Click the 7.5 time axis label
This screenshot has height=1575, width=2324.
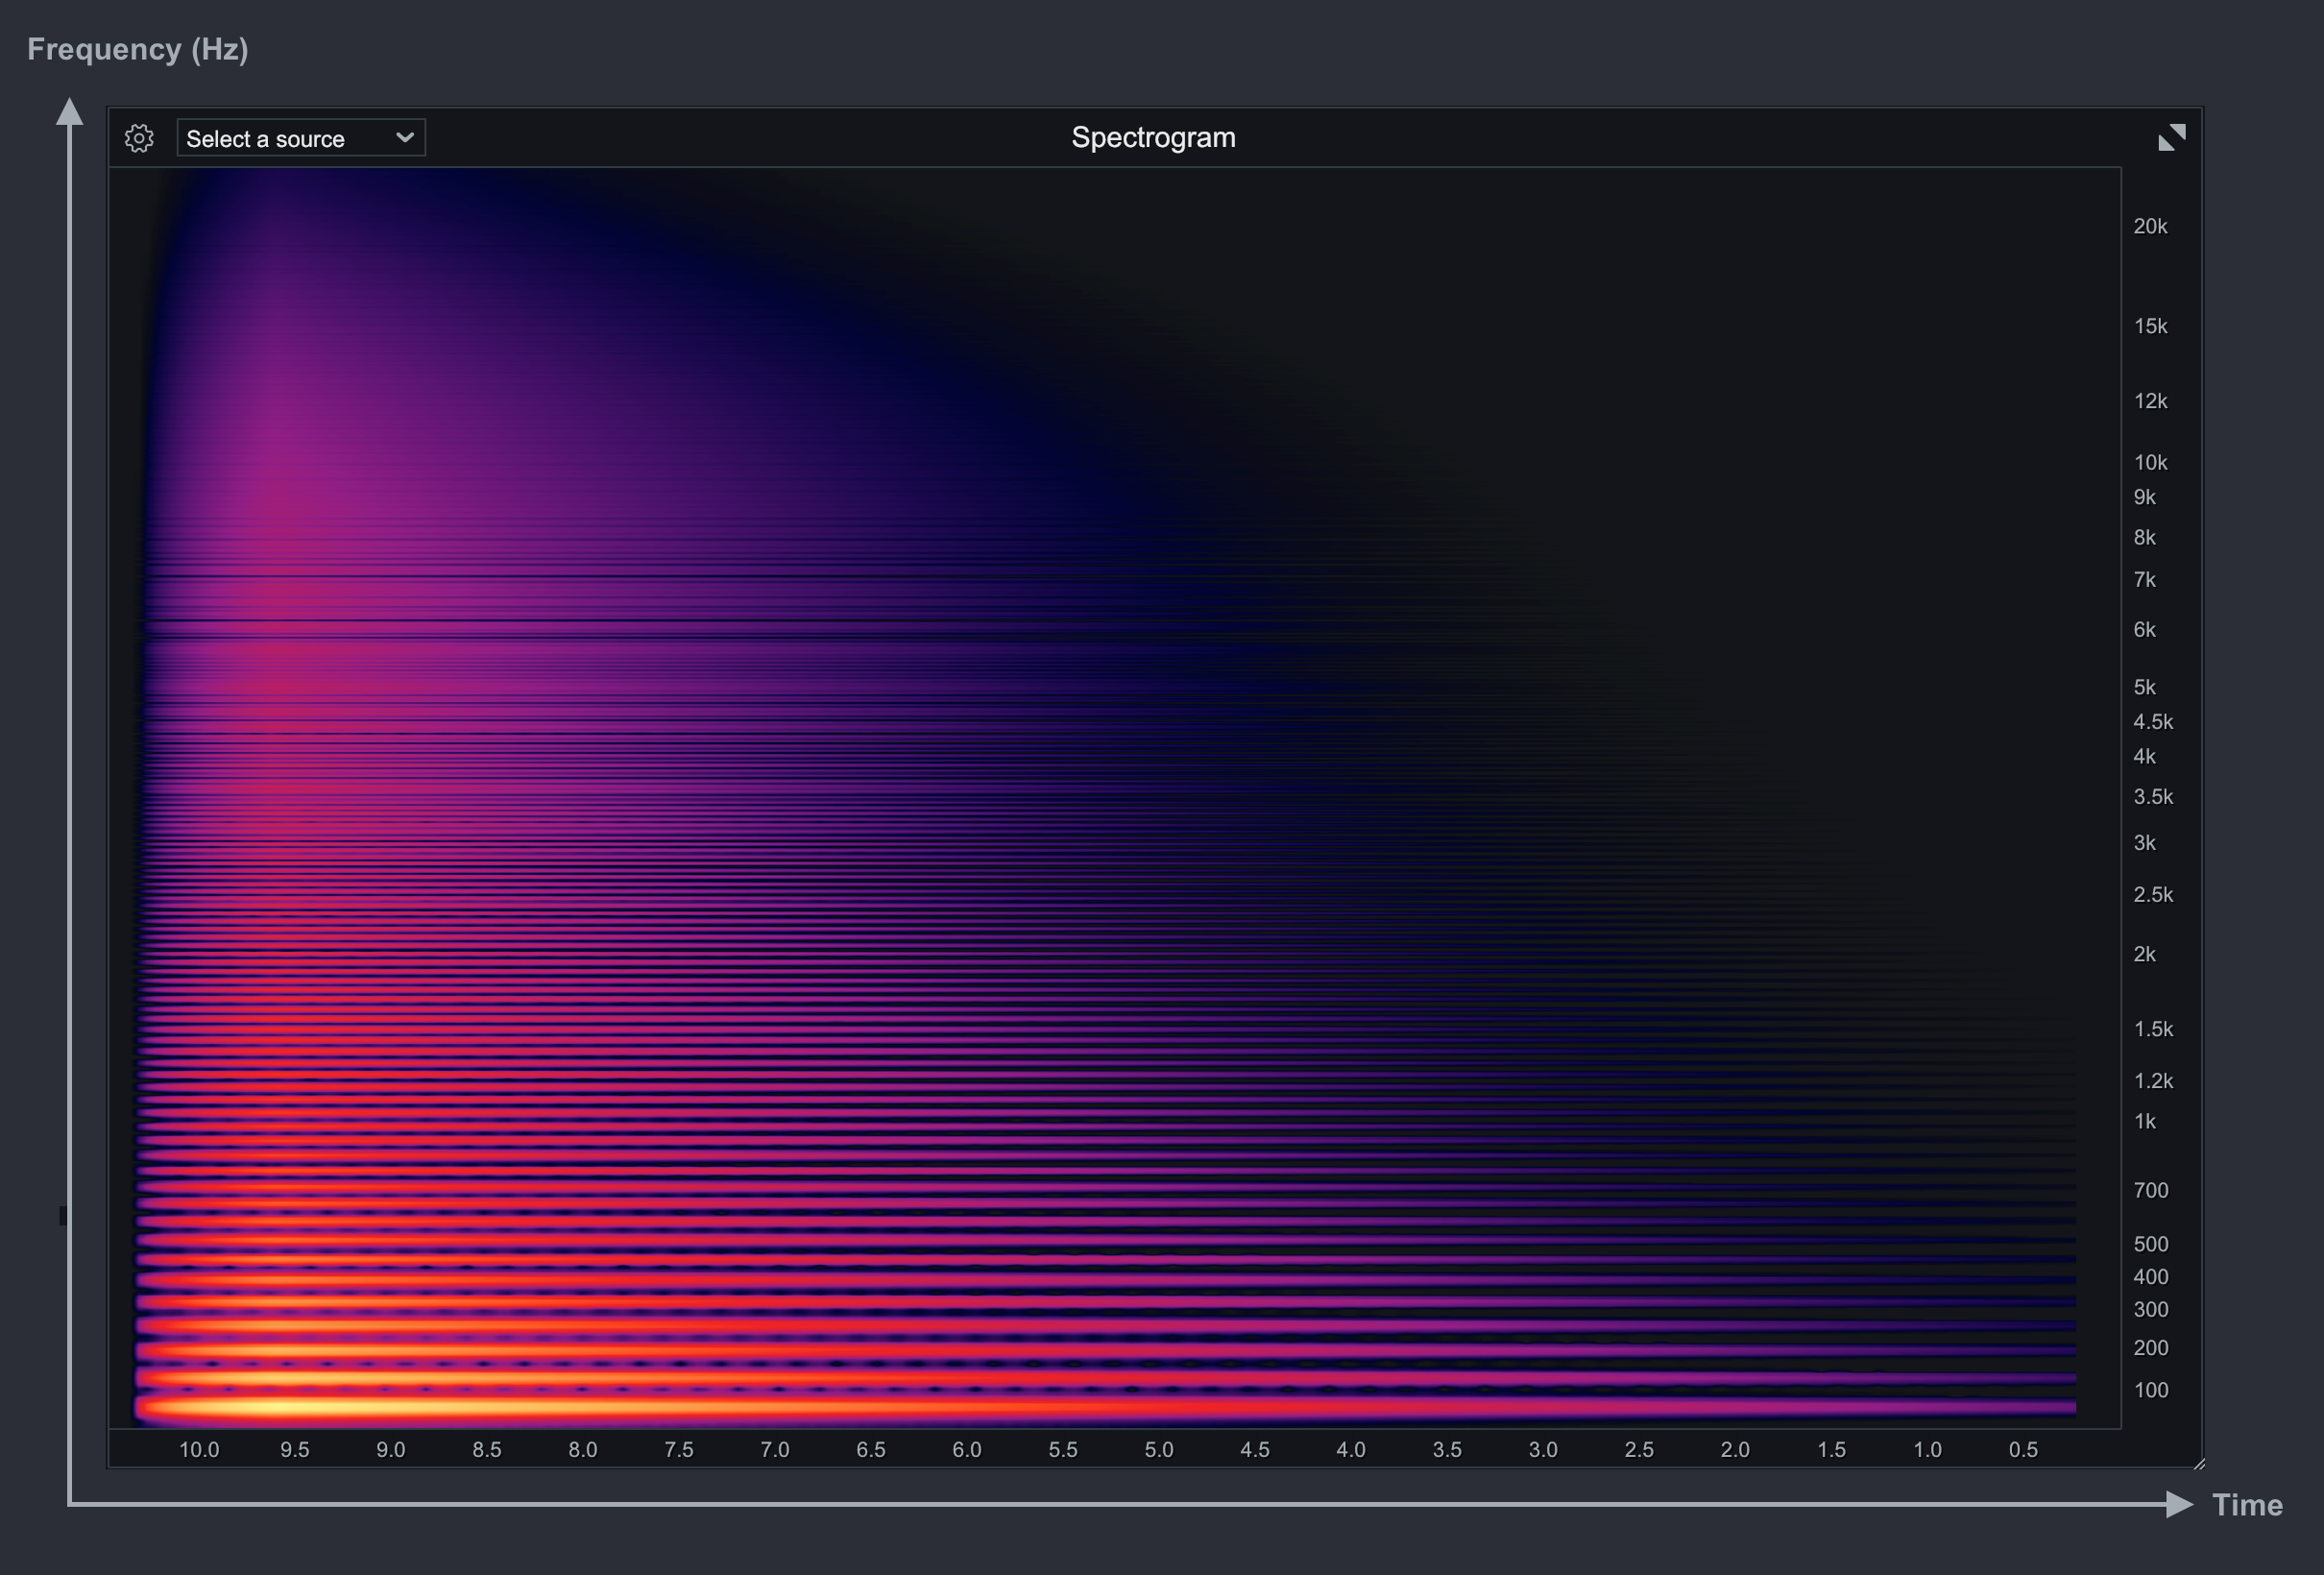click(679, 1450)
